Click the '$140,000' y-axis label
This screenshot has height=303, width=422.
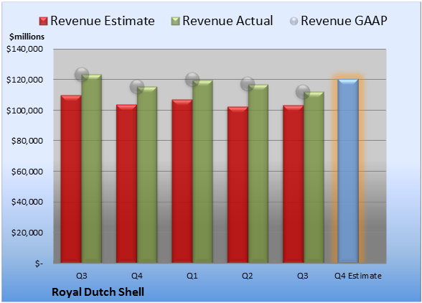coord(24,49)
